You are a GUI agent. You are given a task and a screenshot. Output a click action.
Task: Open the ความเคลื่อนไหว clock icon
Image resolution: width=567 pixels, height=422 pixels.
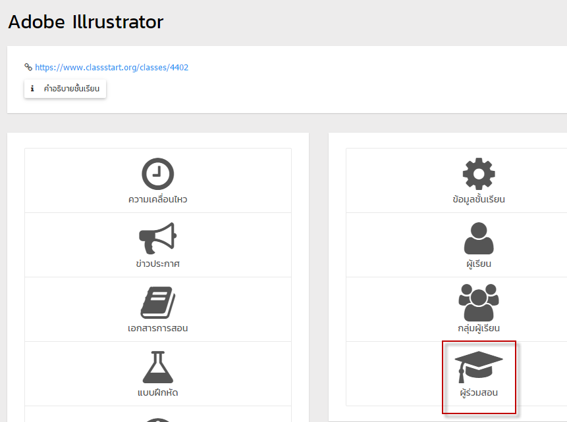[157, 174]
